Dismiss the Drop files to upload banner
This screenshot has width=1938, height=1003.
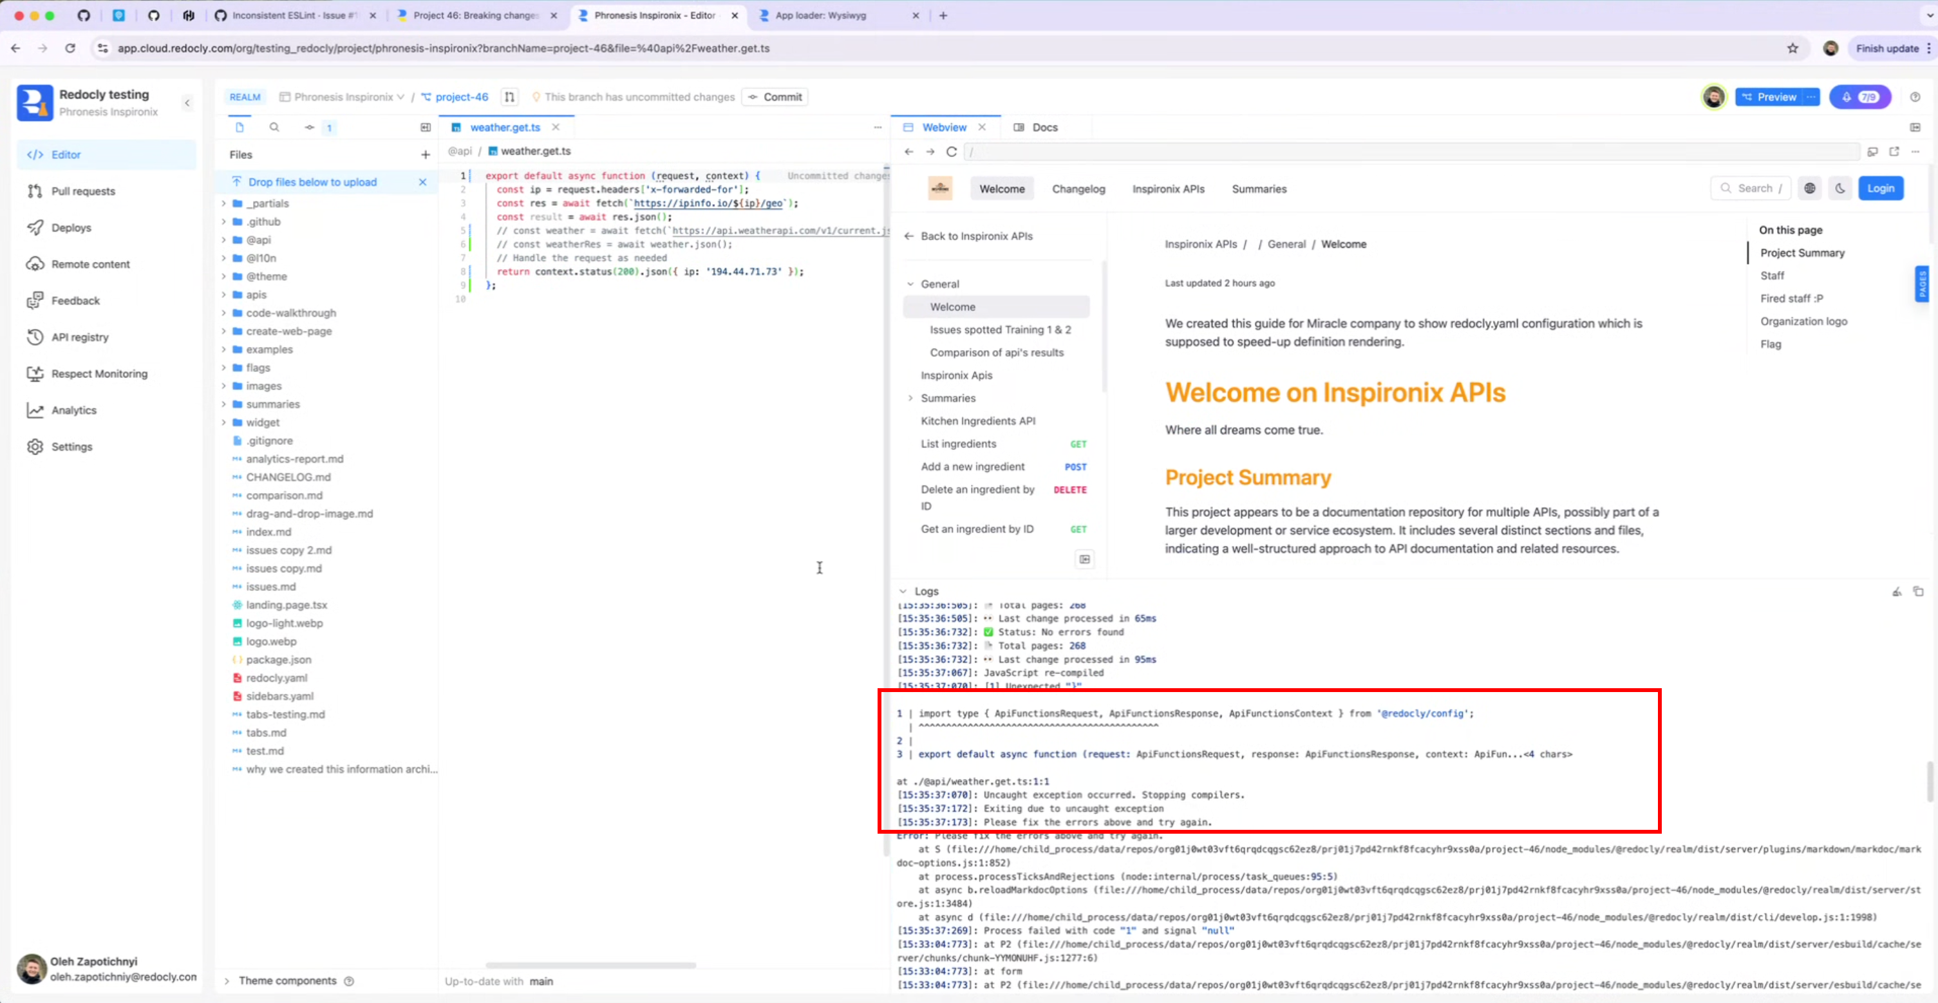pyautogui.click(x=423, y=182)
